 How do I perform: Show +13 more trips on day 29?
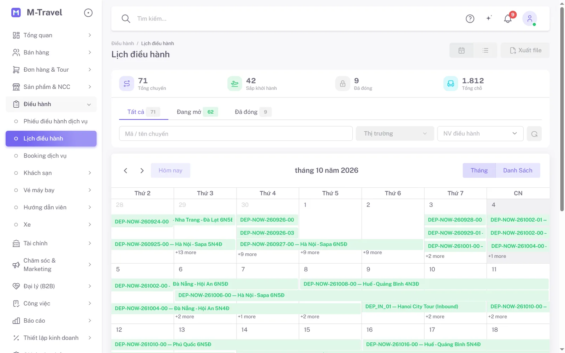186,252
